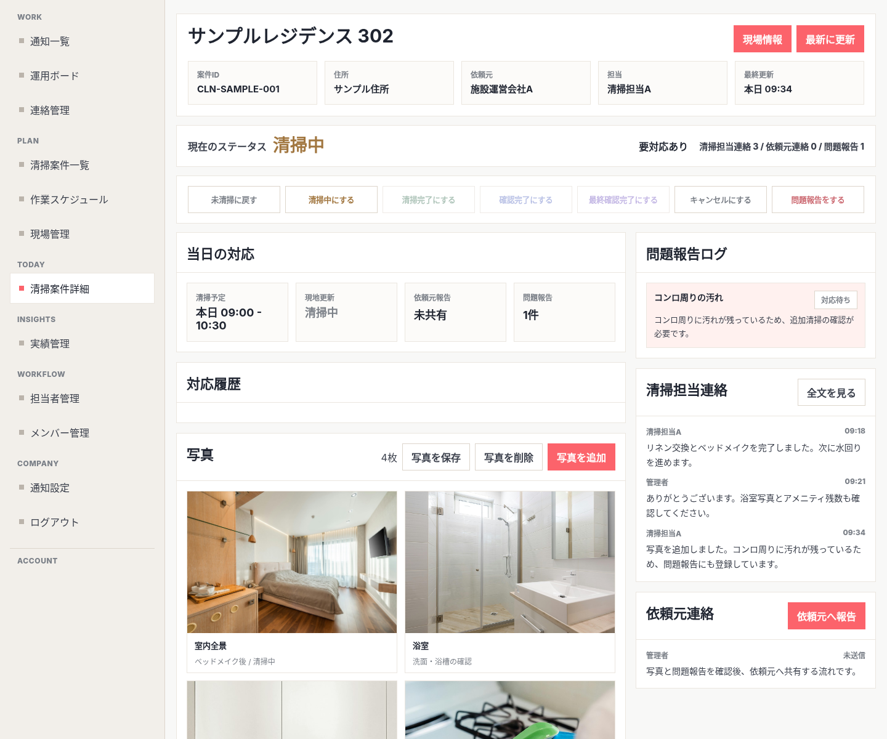Image resolution: width=887 pixels, height=739 pixels.
Task: Click the 対応履歴 section heading
Action: click(214, 384)
